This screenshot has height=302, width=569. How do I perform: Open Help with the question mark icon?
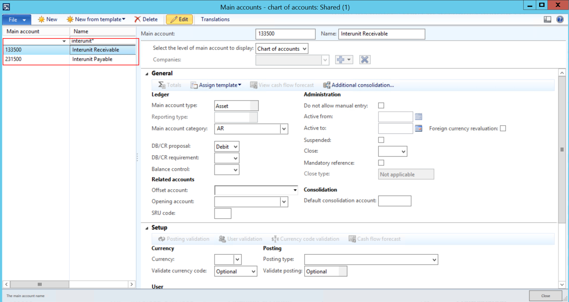coord(560,19)
